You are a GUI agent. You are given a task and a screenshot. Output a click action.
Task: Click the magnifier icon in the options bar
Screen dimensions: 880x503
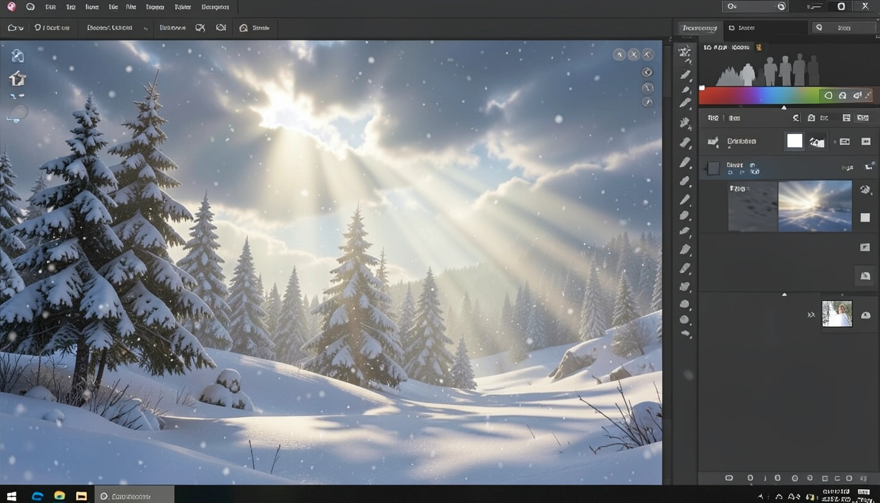pyautogui.click(x=244, y=28)
